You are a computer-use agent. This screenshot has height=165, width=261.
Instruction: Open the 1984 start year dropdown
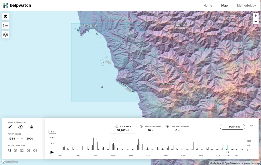pyautogui.click(x=13, y=139)
